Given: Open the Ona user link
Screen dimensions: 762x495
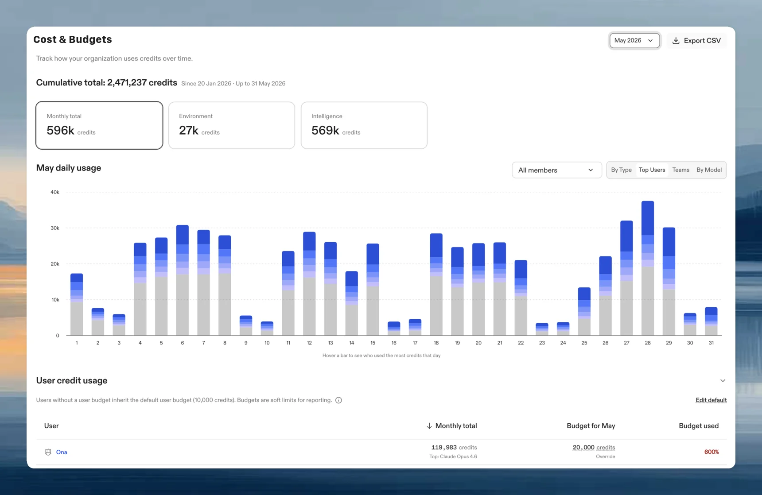Looking at the screenshot, I should [62, 452].
